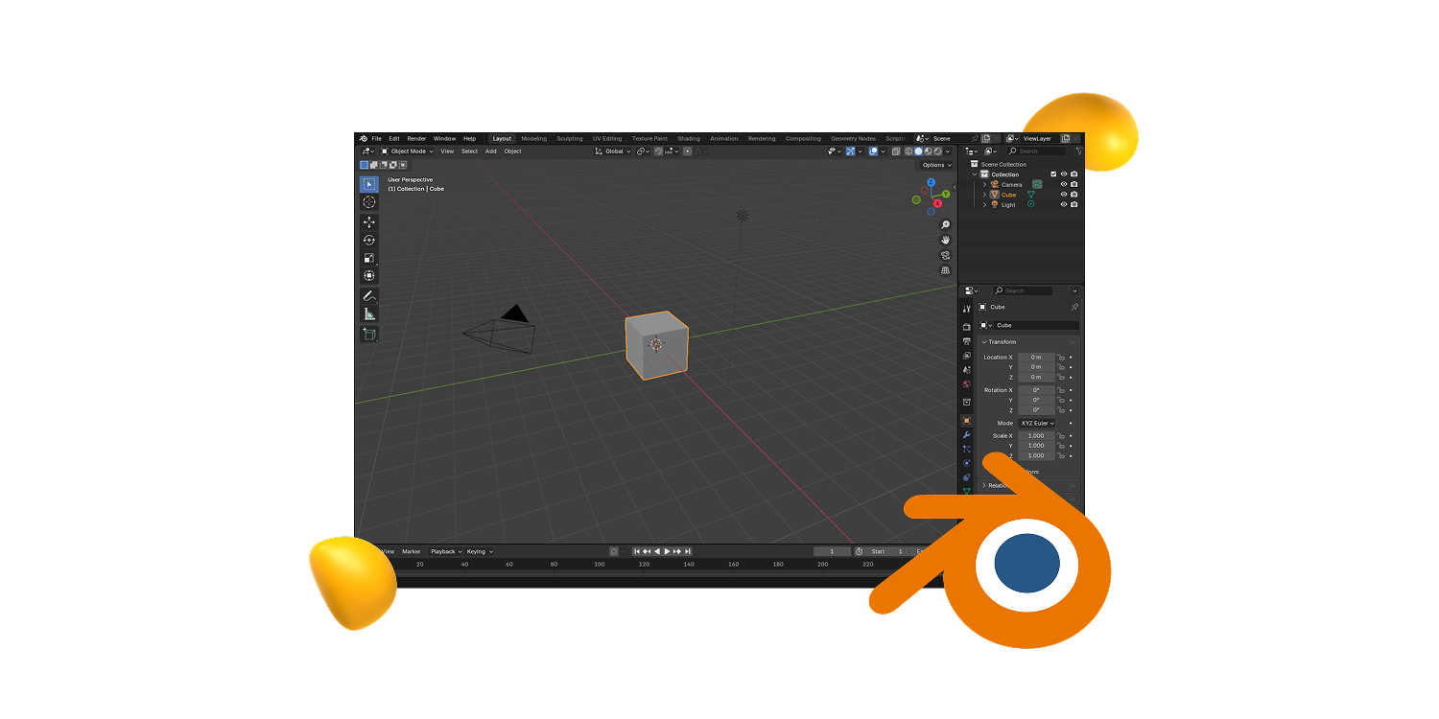Pick the Annotate tool

pyautogui.click(x=369, y=296)
